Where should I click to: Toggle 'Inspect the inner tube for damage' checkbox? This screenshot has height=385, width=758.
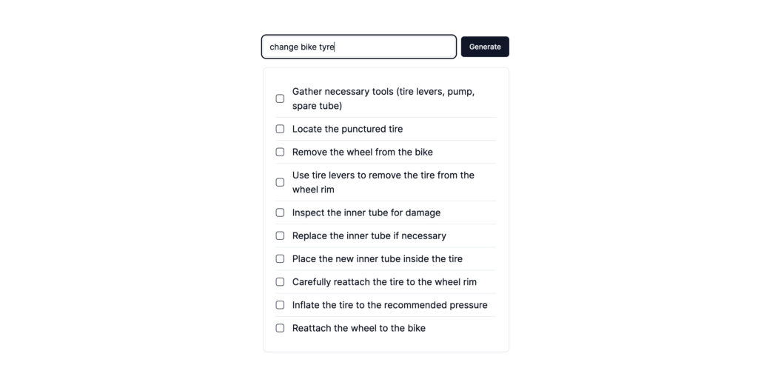280,212
